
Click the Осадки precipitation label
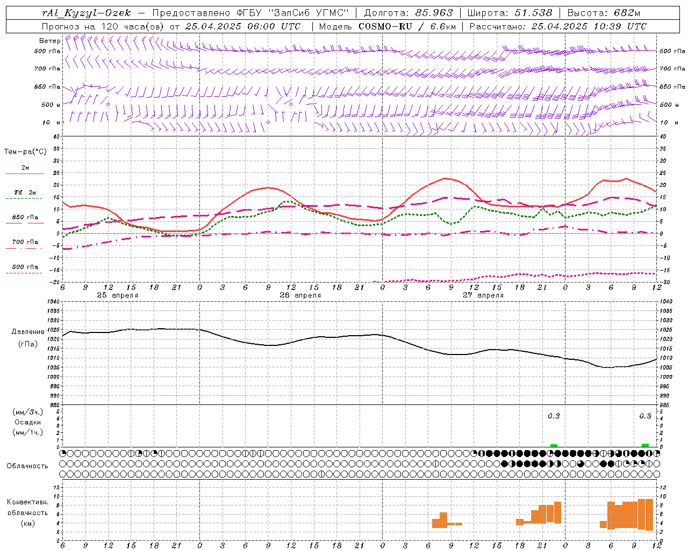28,422
